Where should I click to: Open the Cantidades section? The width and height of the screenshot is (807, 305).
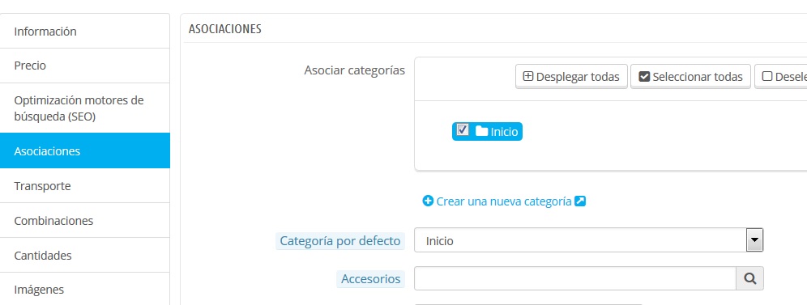[85, 255]
